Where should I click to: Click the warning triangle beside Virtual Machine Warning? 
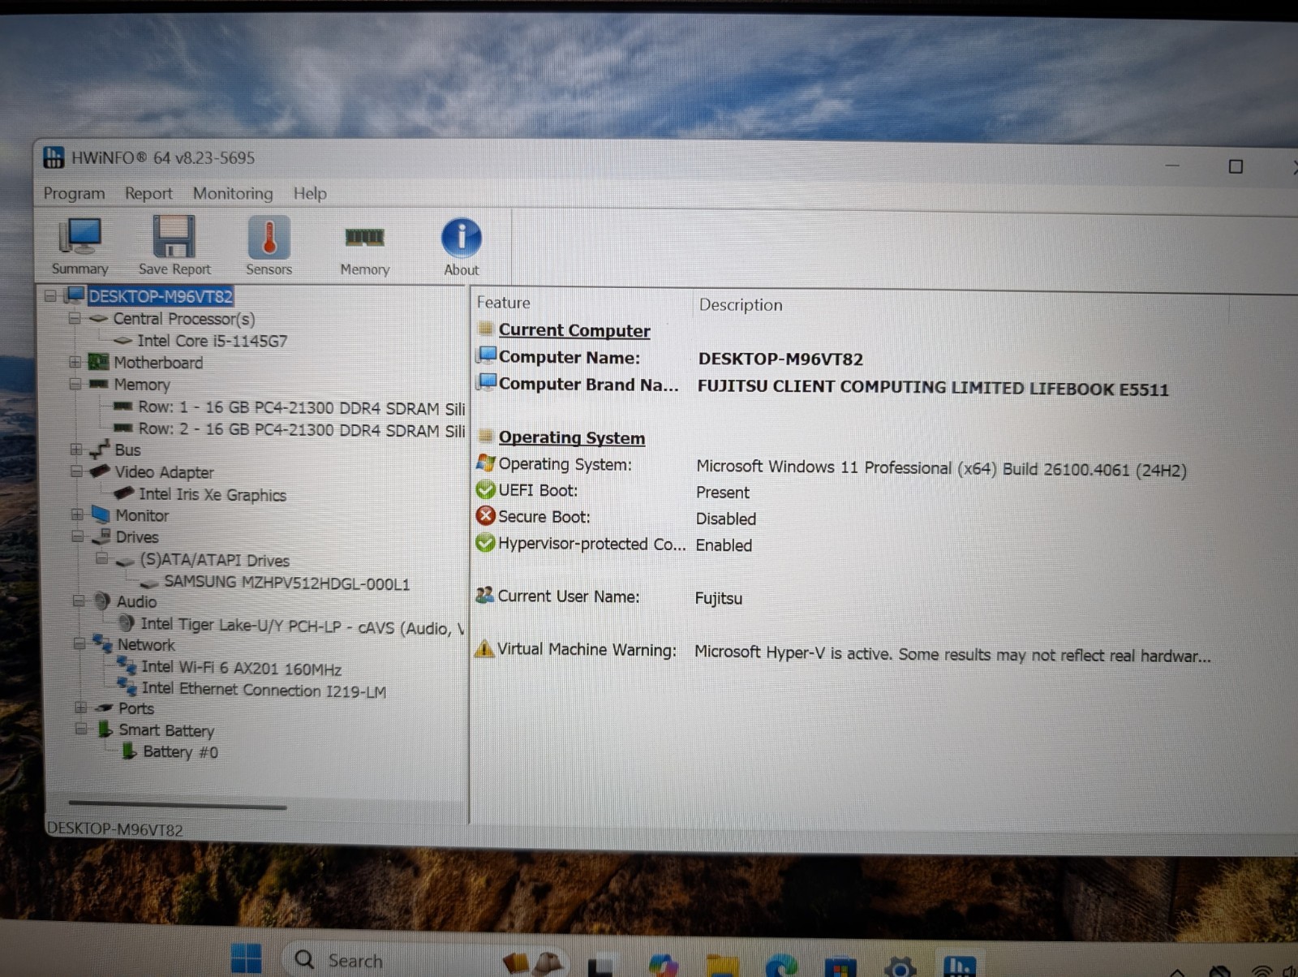point(484,648)
